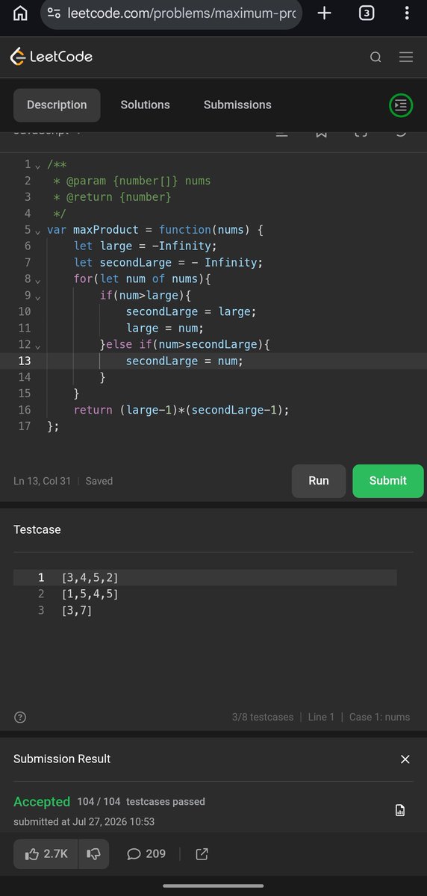Open the testcase help question-mark icon
Screen dimensions: 427x896
[x=20, y=717]
